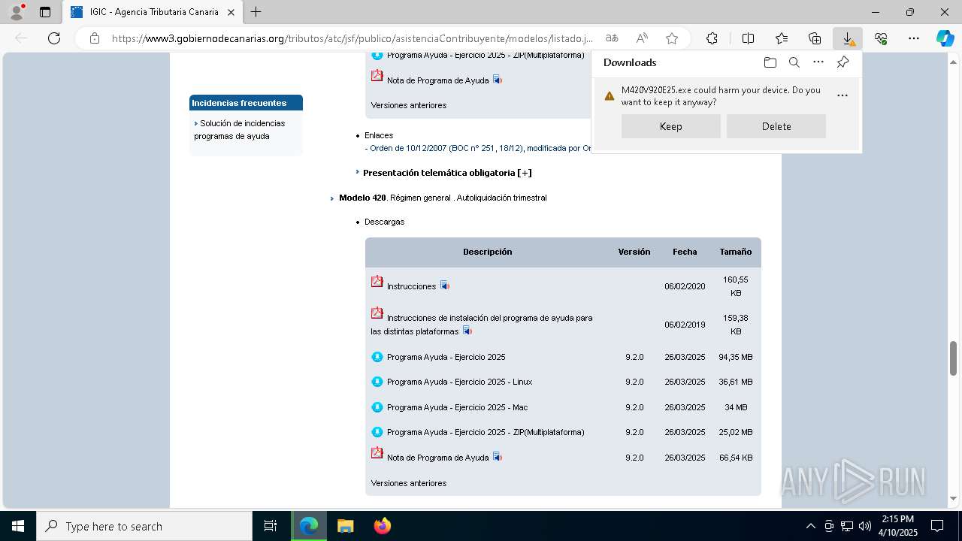Search downloads magnifier icon
962x541 pixels.
[x=794, y=62]
